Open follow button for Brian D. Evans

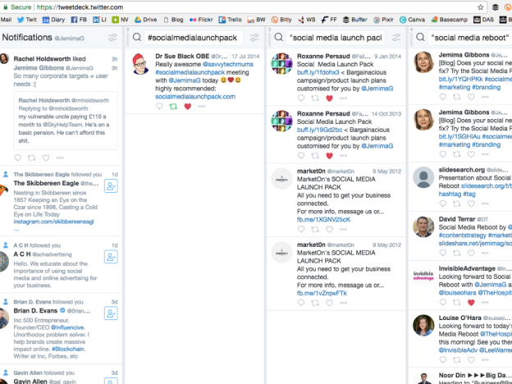[111, 313]
